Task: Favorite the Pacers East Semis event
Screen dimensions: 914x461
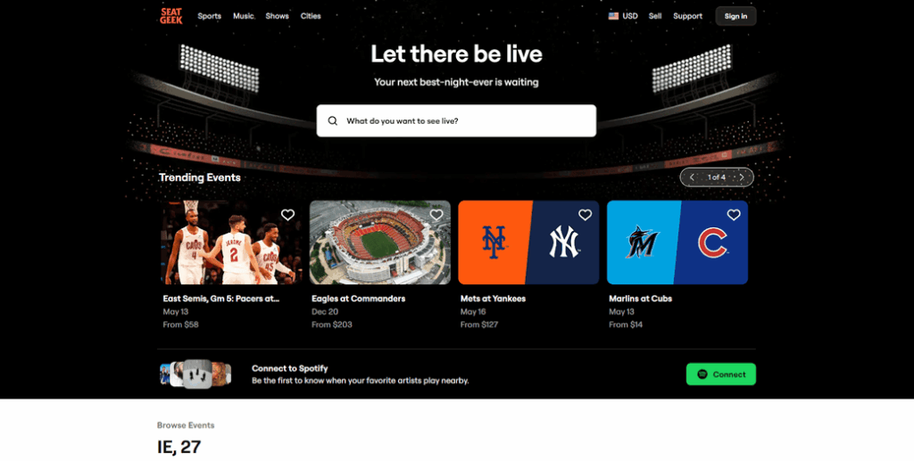Action: tap(287, 215)
